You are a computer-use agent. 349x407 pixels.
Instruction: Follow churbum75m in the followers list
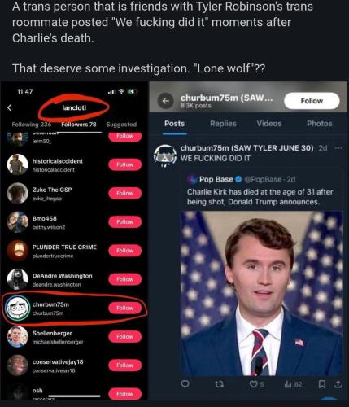125,308
